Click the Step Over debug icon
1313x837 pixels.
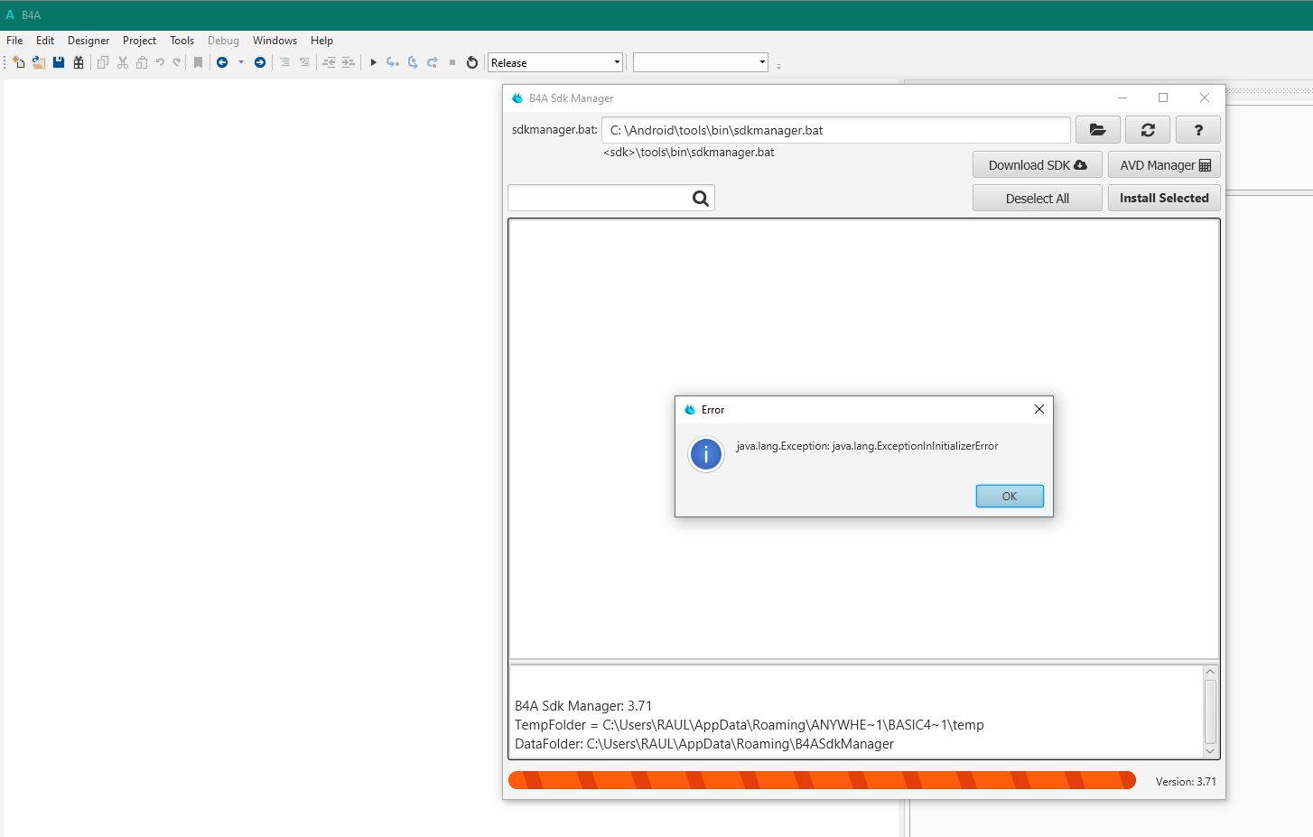click(413, 62)
